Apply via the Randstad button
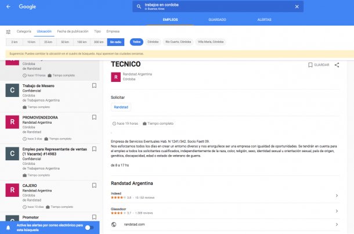This screenshot has height=234, width=354. [x=121, y=107]
